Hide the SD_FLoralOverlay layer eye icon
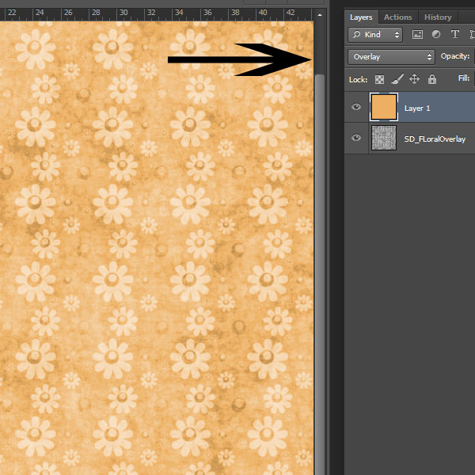This screenshot has width=475, height=475. tap(356, 138)
